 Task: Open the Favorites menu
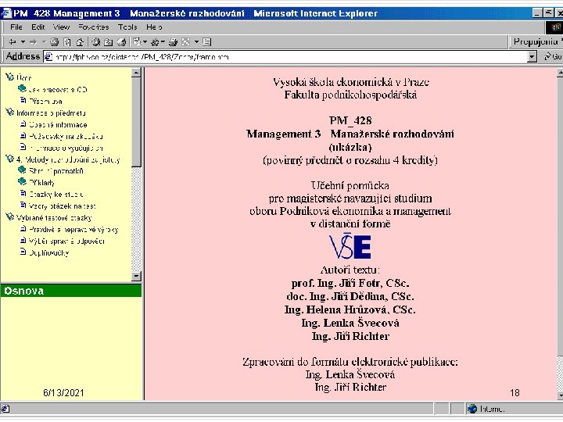[x=93, y=27]
